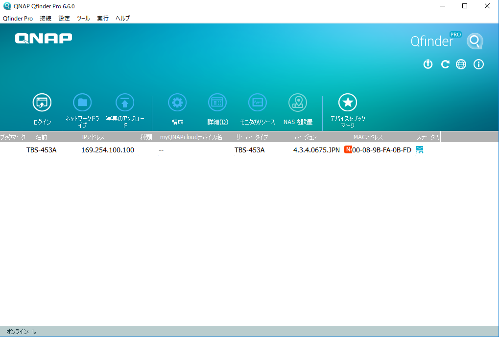The image size is (499, 337).
Task: Refresh the device list with refresh icon
Action: click(445, 64)
